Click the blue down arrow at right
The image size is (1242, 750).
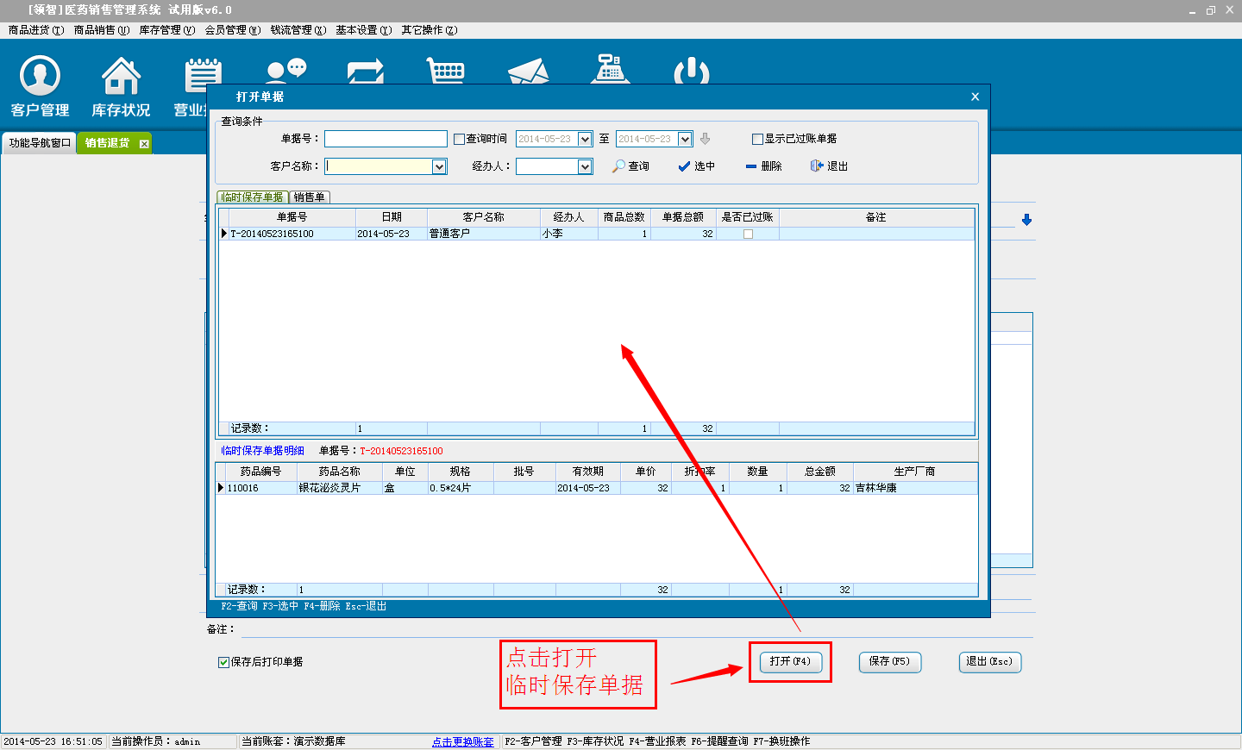(1026, 220)
